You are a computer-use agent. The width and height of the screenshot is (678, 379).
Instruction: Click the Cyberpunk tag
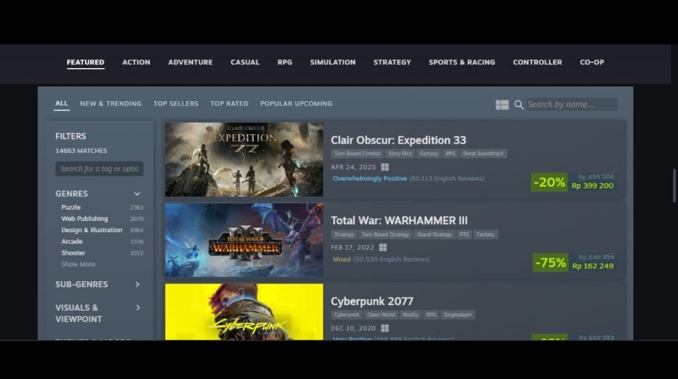pos(346,315)
